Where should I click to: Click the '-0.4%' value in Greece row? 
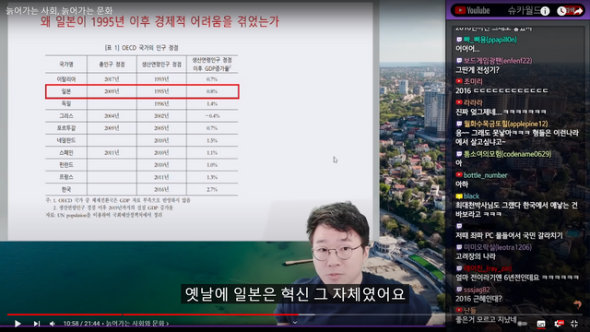[x=212, y=116]
